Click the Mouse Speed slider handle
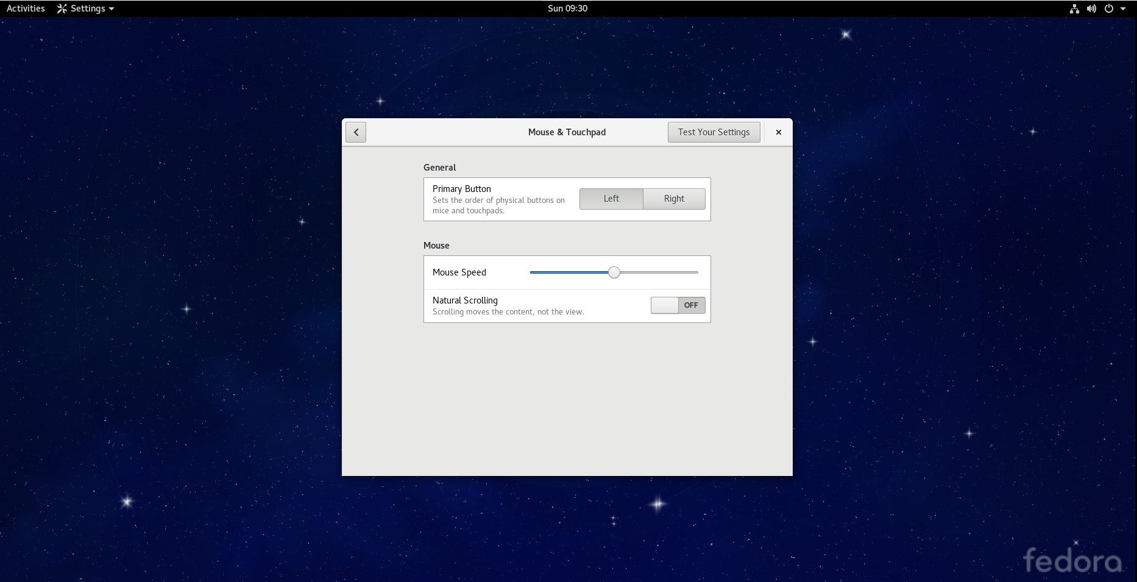The width and height of the screenshot is (1137, 582). click(x=614, y=272)
